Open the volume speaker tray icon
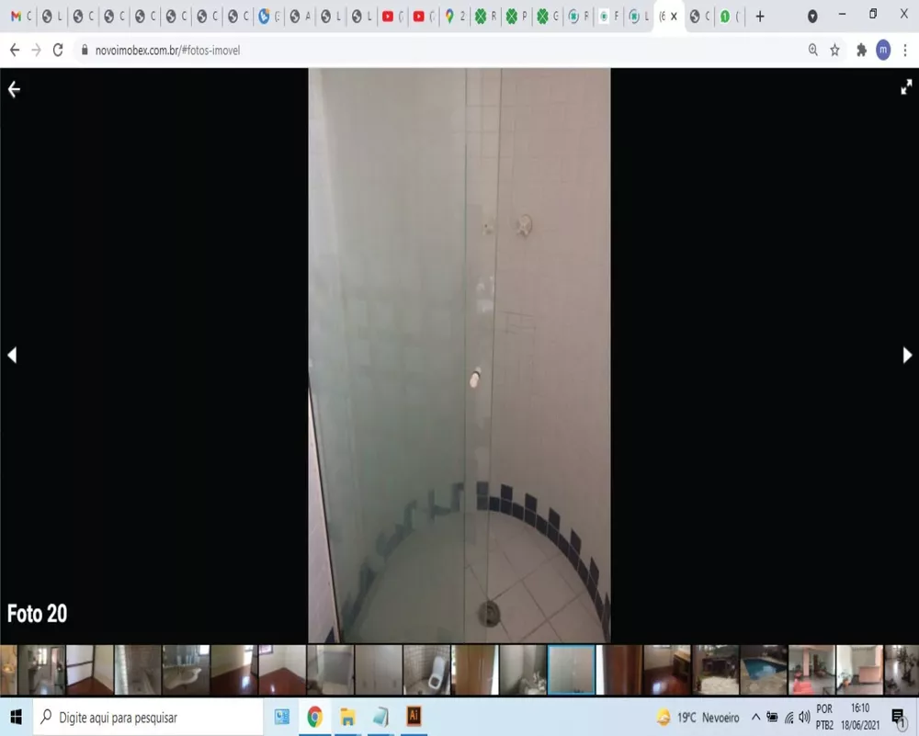Image resolution: width=919 pixels, height=736 pixels. (804, 718)
